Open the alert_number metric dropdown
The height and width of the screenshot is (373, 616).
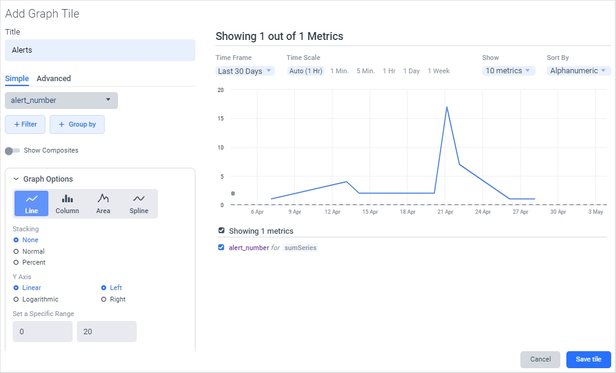61,101
